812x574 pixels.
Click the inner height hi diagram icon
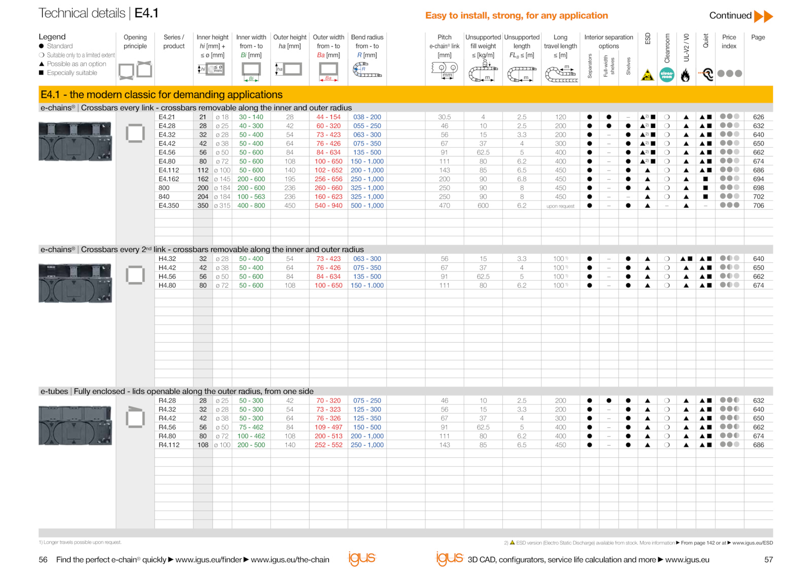coord(211,69)
